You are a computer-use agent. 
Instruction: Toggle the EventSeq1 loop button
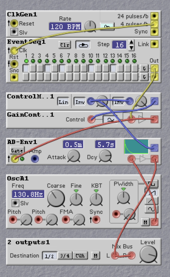coord(83,45)
